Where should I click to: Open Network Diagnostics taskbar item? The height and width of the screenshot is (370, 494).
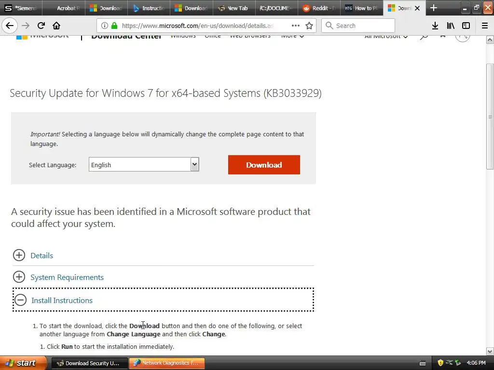click(x=166, y=363)
